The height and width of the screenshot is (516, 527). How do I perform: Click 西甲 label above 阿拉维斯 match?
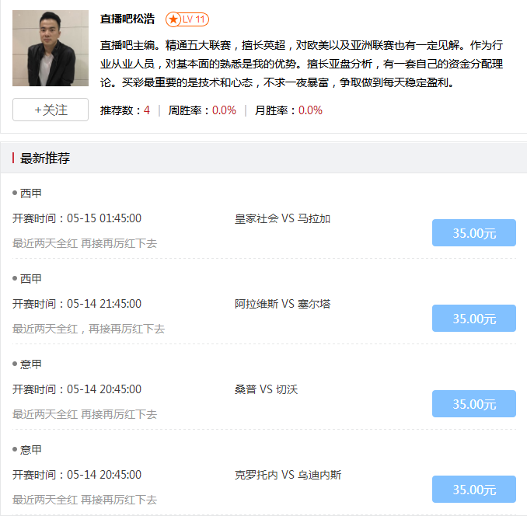(30, 278)
